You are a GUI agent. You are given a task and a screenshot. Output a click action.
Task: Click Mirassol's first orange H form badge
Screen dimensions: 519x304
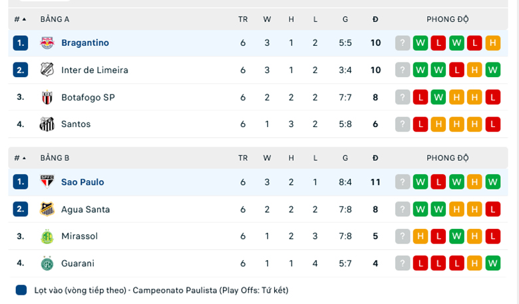tap(420, 236)
